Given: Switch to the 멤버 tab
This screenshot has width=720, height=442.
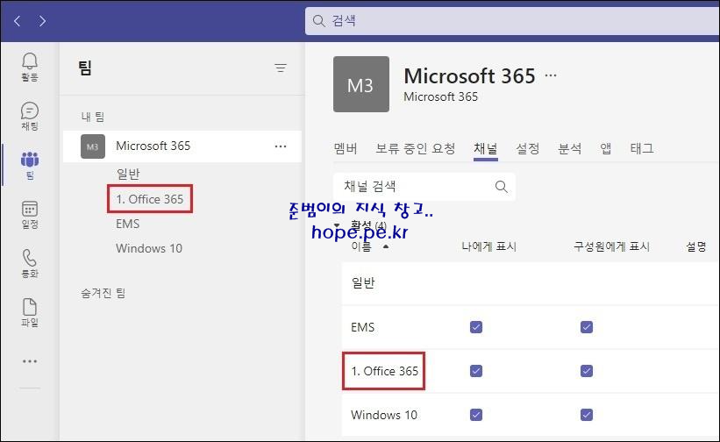Looking at the screenshot, I should 346,148.
